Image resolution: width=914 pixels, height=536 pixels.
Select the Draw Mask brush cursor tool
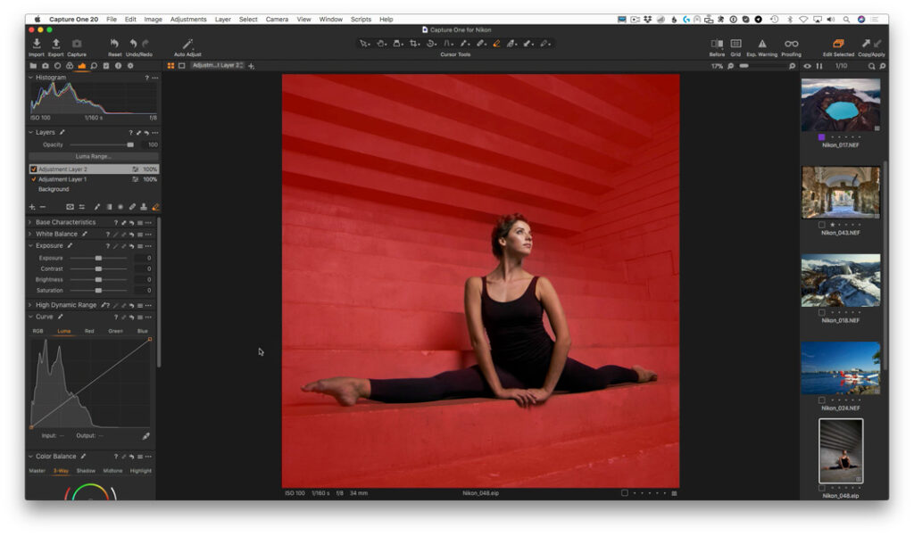coord(496,42)
